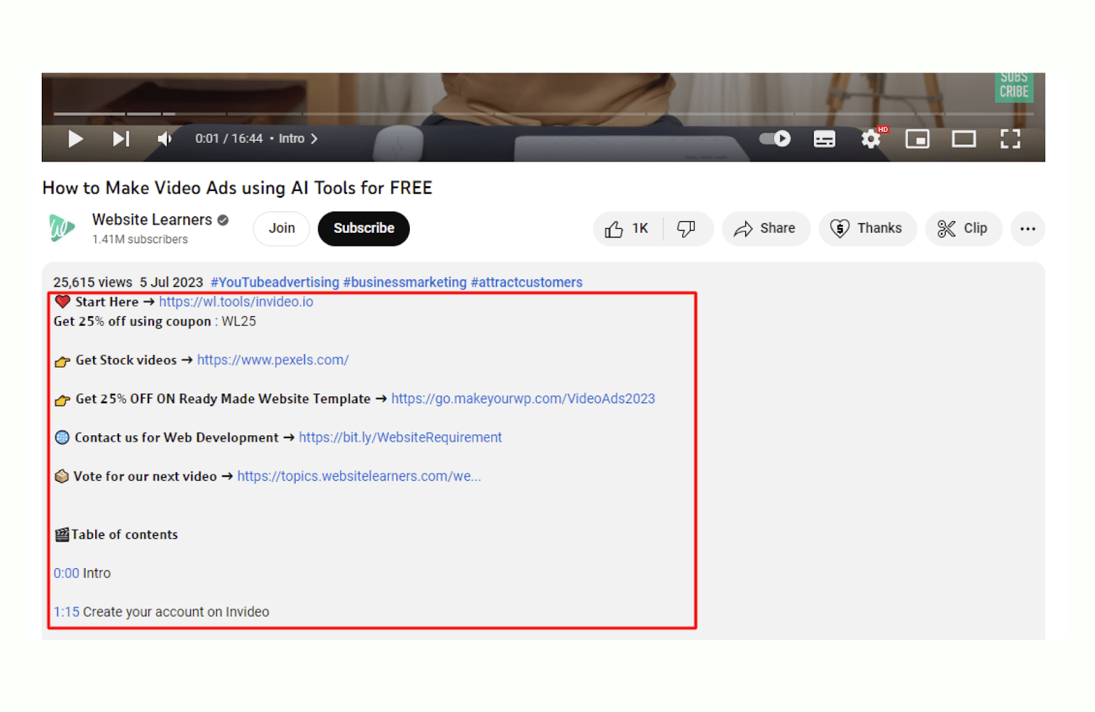Image resolution: width=1095 pixels, height=712 pixels.
Task: Play the video
Action: tap(75, 139)
